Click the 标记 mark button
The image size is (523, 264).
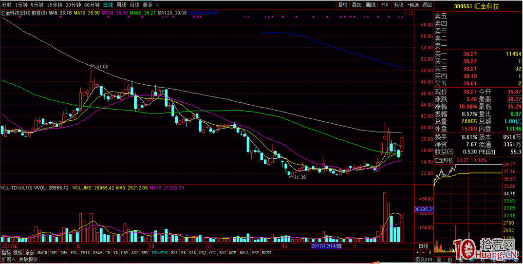(x=399, y=5)
